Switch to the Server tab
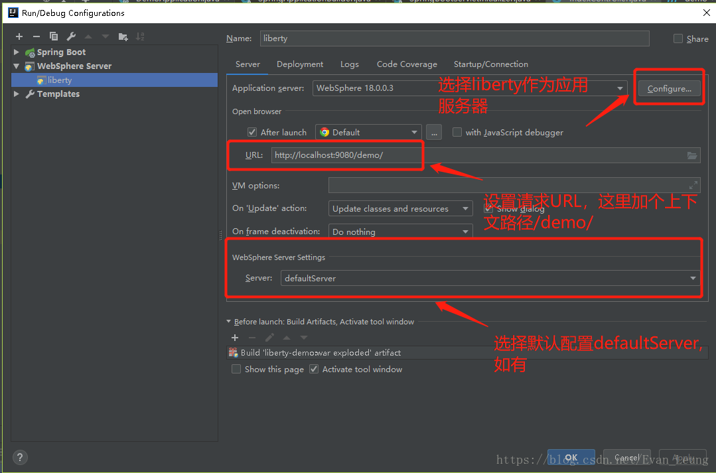The width and height of the screenshot is (716, 473). [248, 64]
